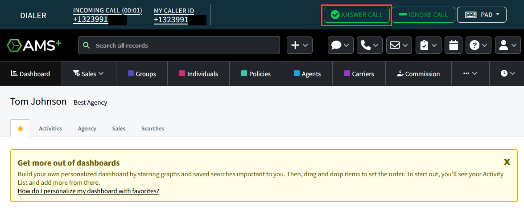
Task: Open the plus add-new dropdown
Action: [x=299, y=45]
